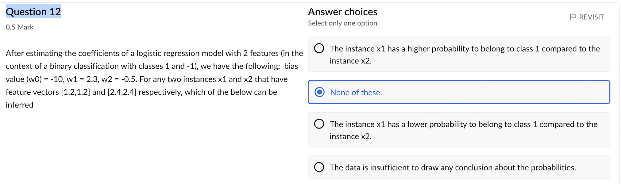Screen dimensions: 621x184
Task: Click the question description paragraph
Action: (x=153, y=79)
